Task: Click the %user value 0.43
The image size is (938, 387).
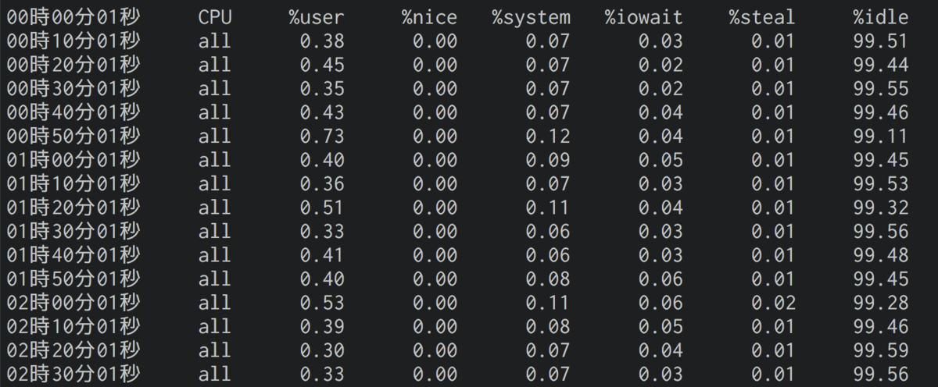Action: click(322, 112)
